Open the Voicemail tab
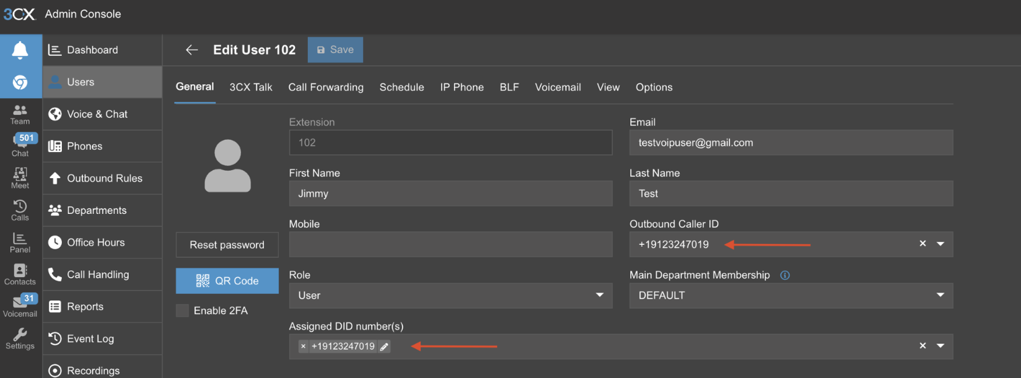The height and width of the screenshot is (378, 1021). [558, 87]
